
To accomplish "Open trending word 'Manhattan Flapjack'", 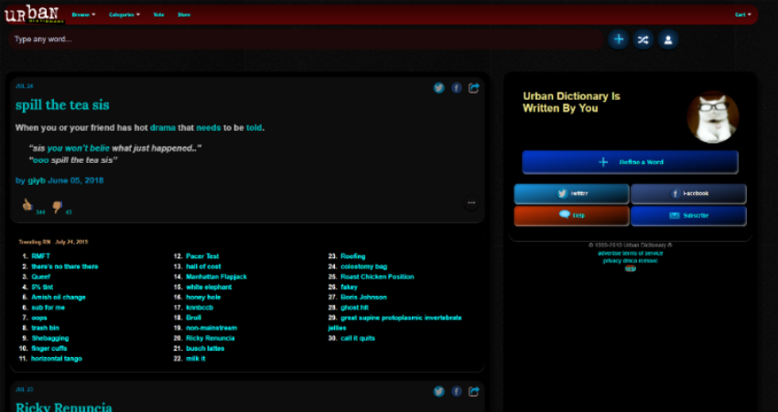I will point(216,276).
